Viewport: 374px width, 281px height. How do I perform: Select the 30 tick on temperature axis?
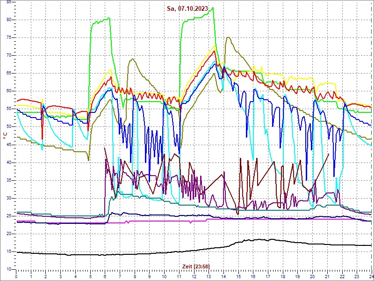coord(9,198)
